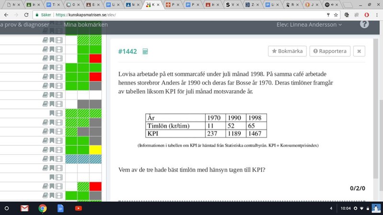Bookmark this page with star icon

click(336, 15)
